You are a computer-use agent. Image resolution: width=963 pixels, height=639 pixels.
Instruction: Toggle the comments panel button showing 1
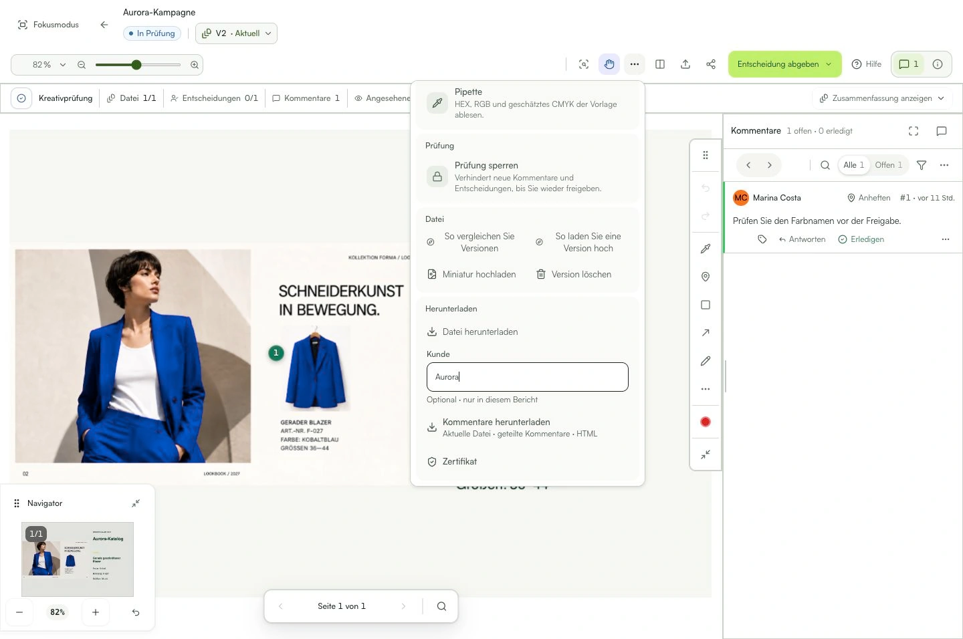(x=909, y=64)
